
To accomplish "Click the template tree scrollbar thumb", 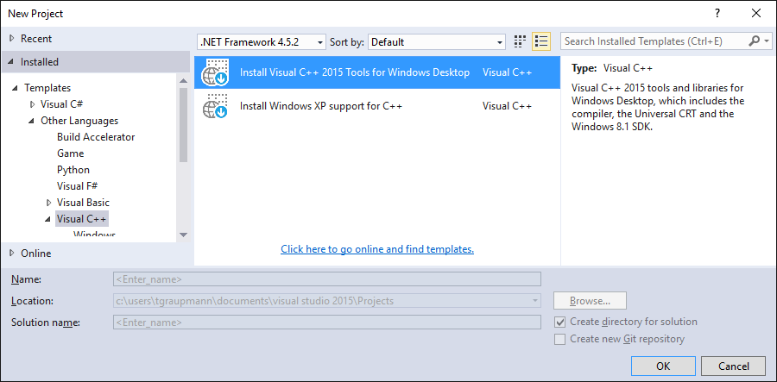I will click(183, 125).
